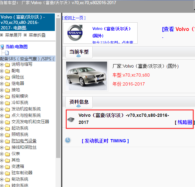This screenshot has height=187, width=195.
Task: Expand the 控制模块 tree node
Action: point(2,96)
